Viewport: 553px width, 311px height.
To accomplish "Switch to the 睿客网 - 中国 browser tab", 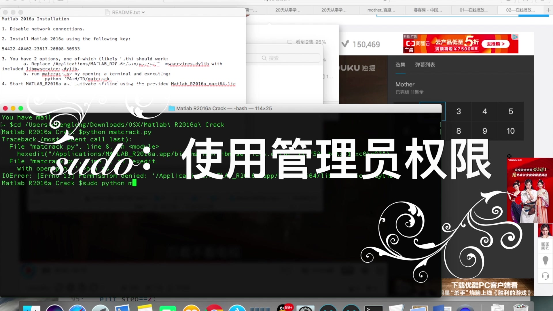I will pos(428,10).
